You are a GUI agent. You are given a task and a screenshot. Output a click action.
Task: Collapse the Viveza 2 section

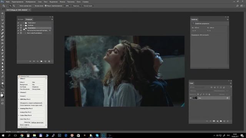(x=19, y=92)
